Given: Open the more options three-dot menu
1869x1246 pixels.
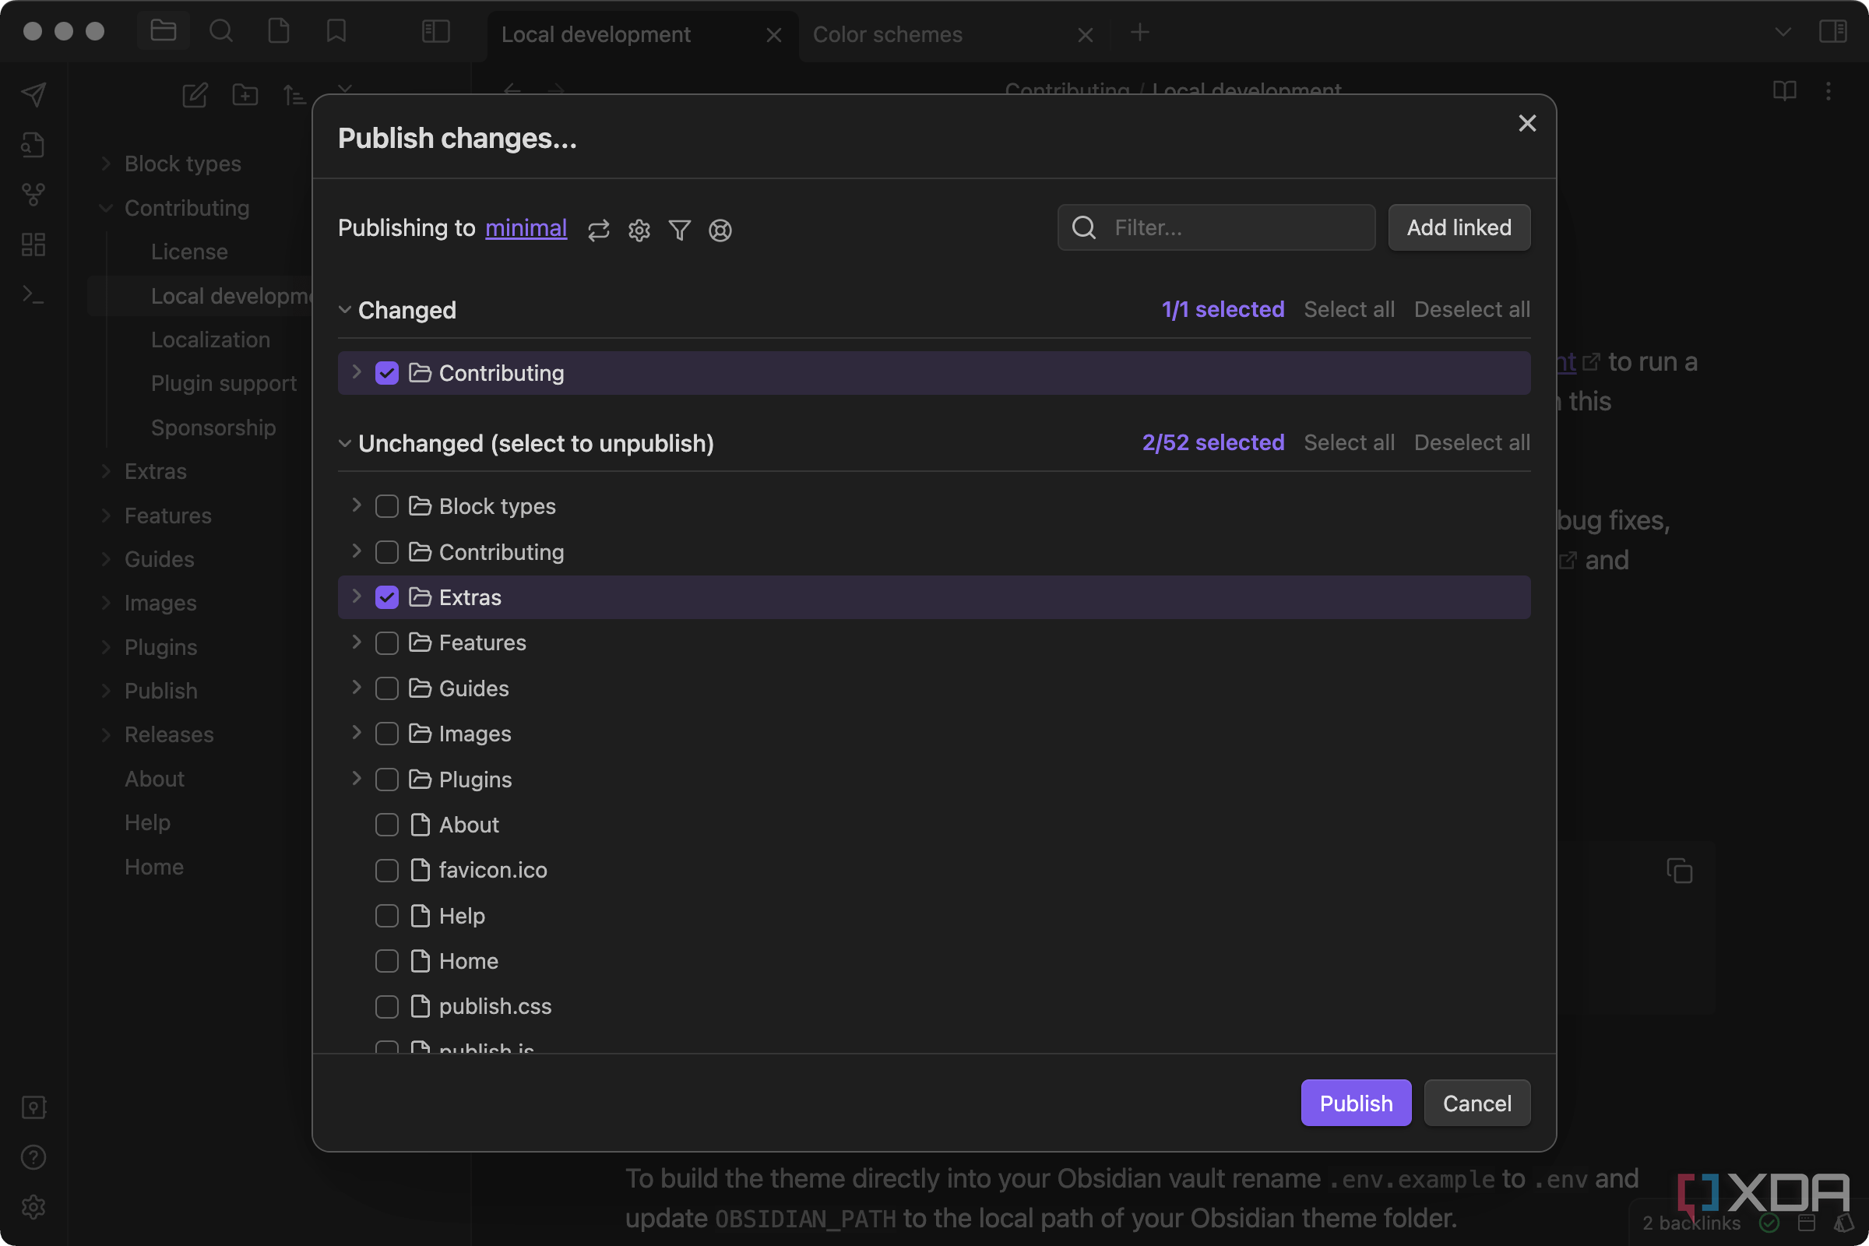Looking at the screenshot, I should click(1828, 90).
